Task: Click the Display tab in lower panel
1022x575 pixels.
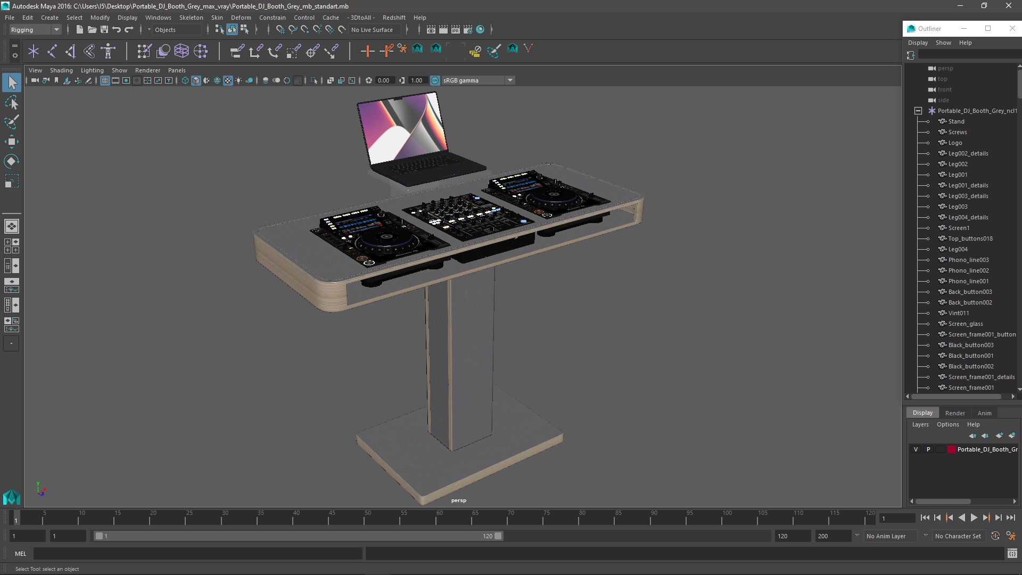Action: [922, 413]
